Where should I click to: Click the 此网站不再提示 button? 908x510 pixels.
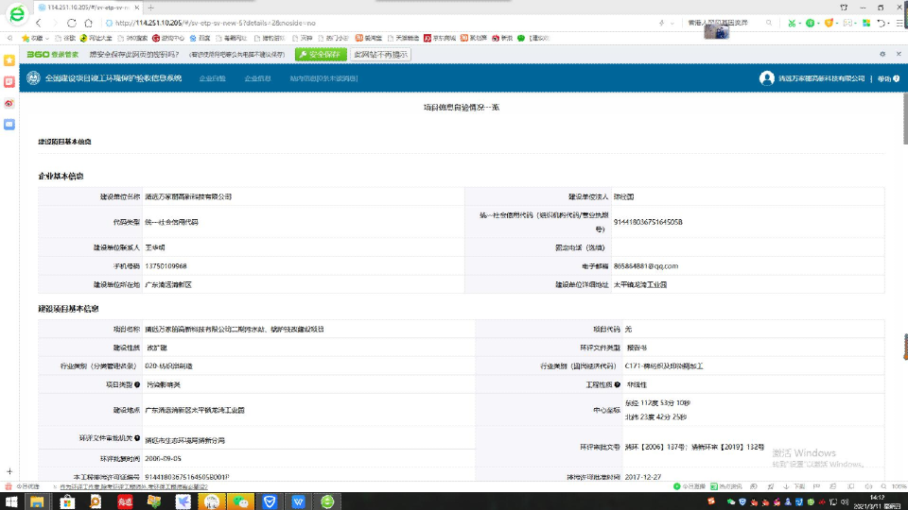click(x=381, y=55)
